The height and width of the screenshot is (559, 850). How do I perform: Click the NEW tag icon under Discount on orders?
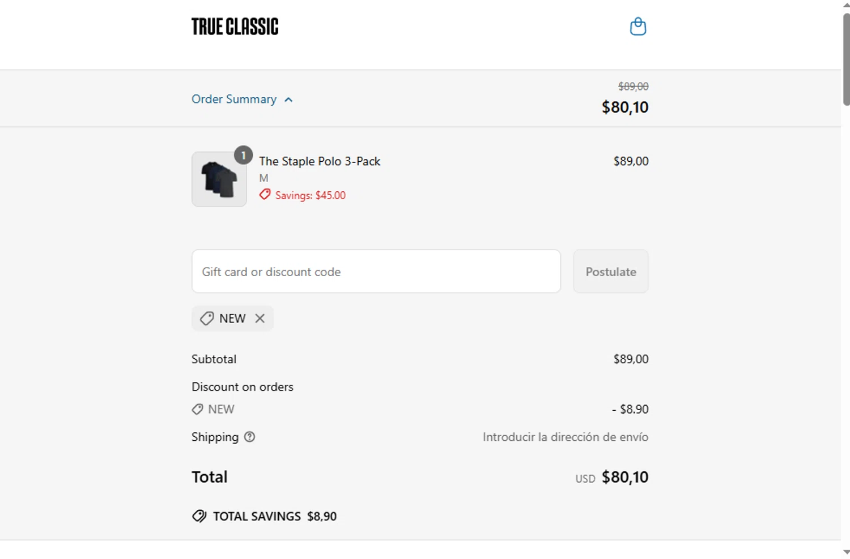(x=197, y=409)
